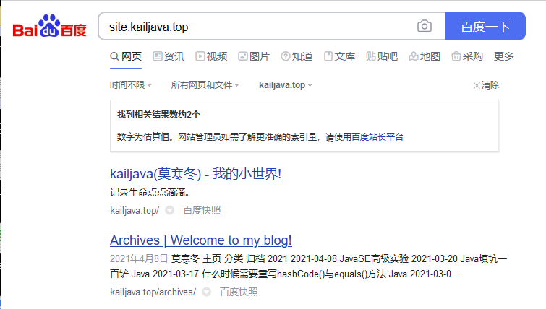
Task: Open the 贴吧 tab
Action: click(x=382, y=56)
